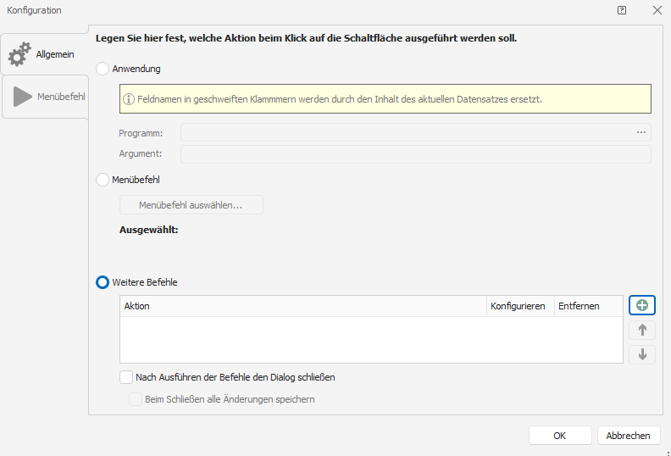Screen dimensions: 671x456
Task: Click the move down arrow icon
Action: tap(641, 354)
